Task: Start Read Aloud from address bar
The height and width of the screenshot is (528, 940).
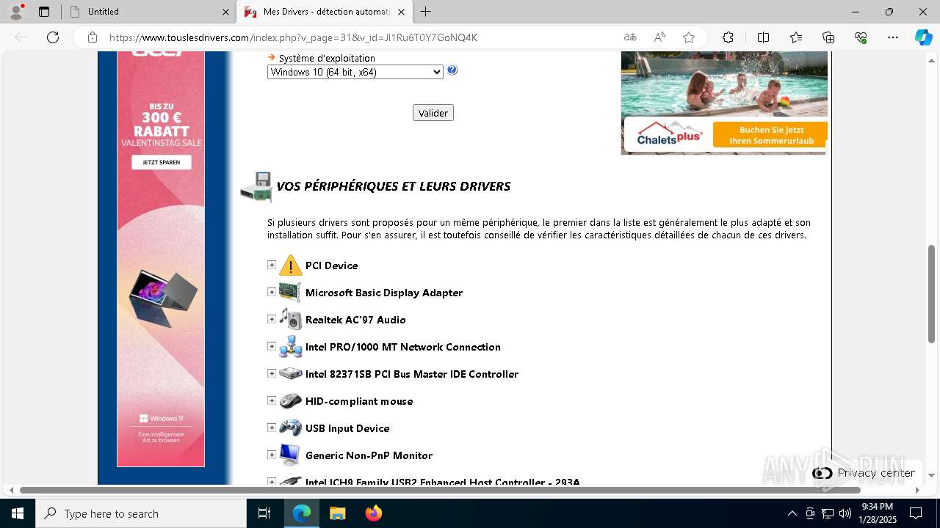Action: pyautogui.click(x=659, y=37)
